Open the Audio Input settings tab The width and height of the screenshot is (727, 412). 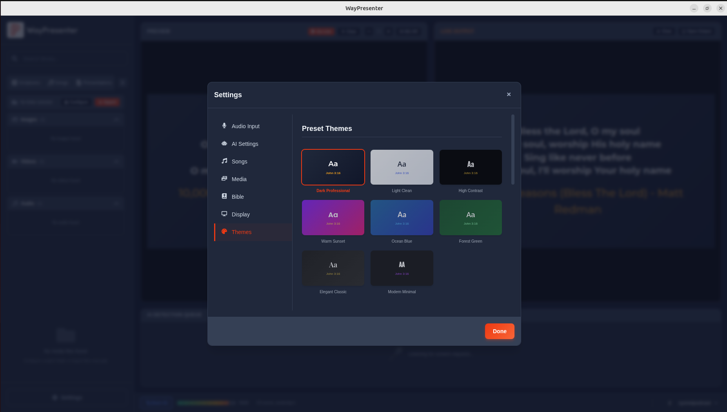[x=245, y=126]
